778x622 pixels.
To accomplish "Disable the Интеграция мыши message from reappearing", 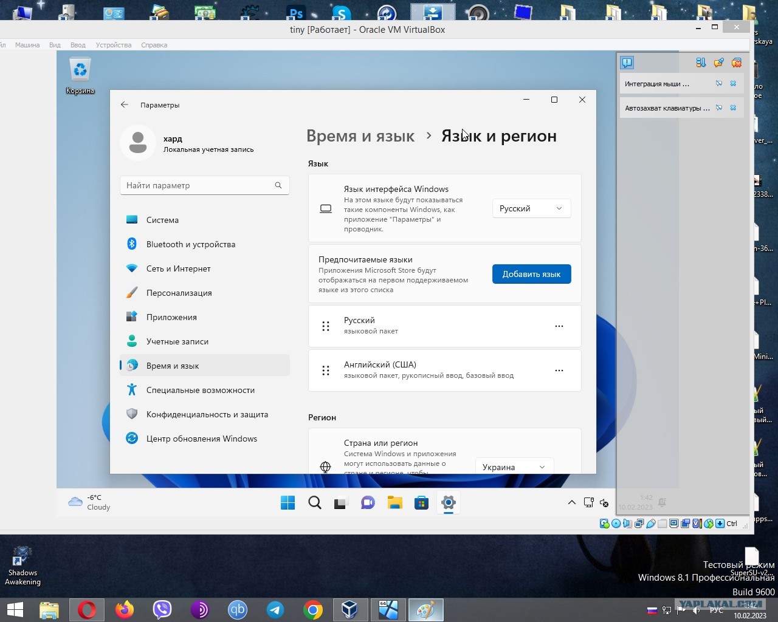I will pos(719,84).
